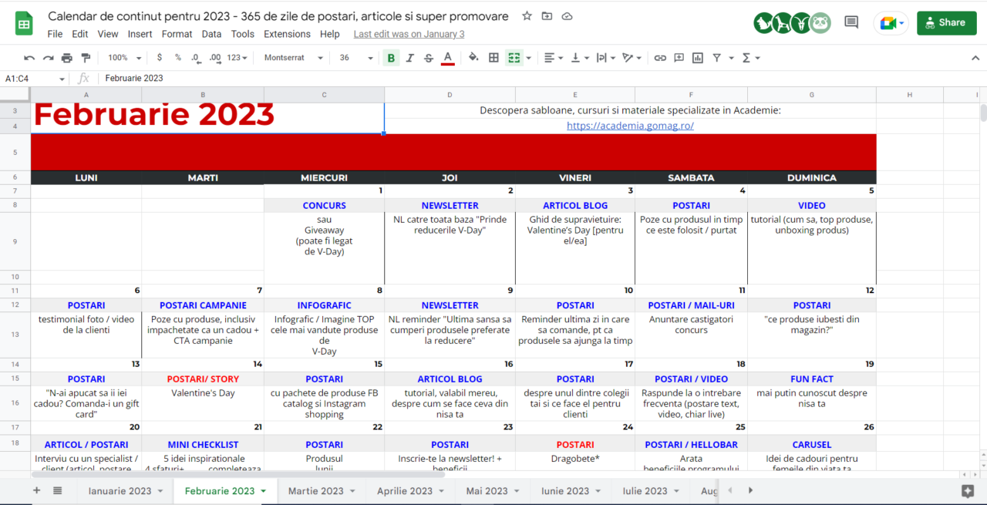Click the insert comment toolbar icon
The height and width of the screenshot is (505, 987).
tap(679, 57)
